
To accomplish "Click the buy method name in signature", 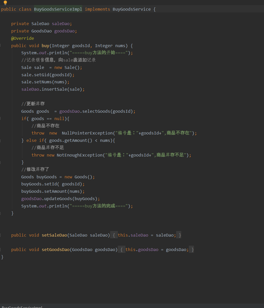I will tap(45, 46).
